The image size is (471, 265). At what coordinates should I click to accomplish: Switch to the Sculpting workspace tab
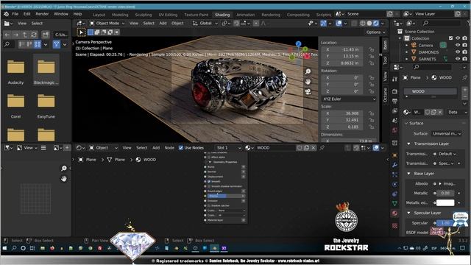coord(144,15)
